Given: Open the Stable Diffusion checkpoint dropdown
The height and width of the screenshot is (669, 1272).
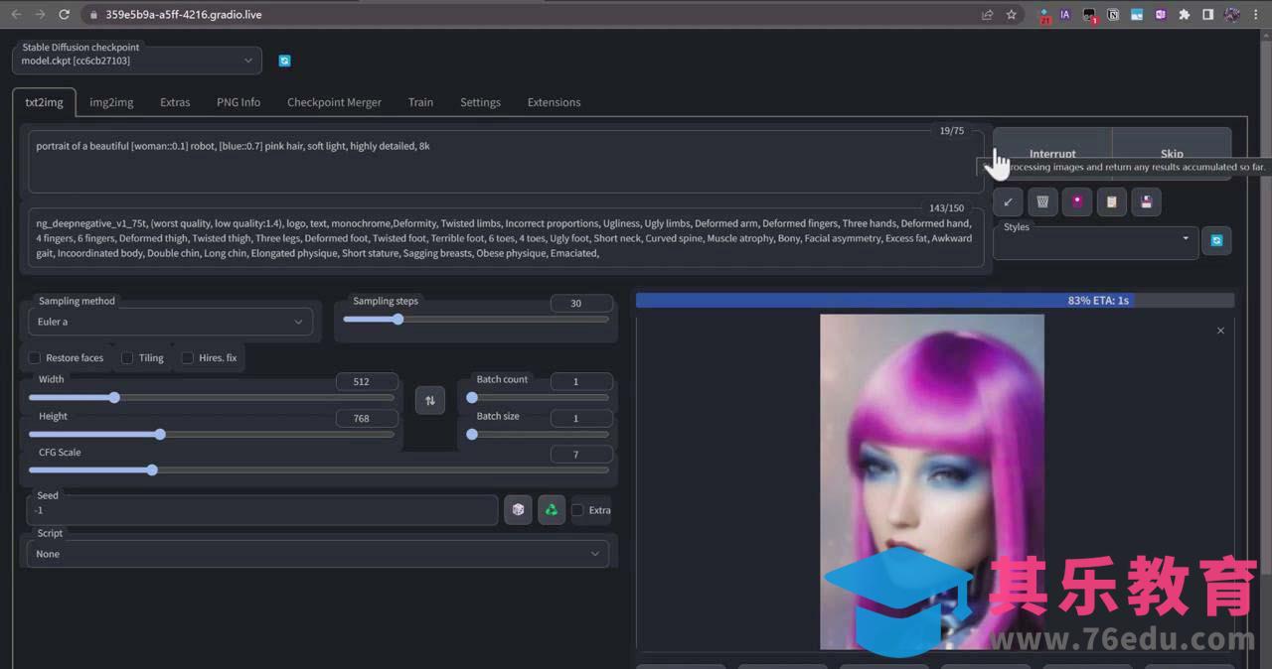Looking at the screenshot, I should (x=137, y=61).
